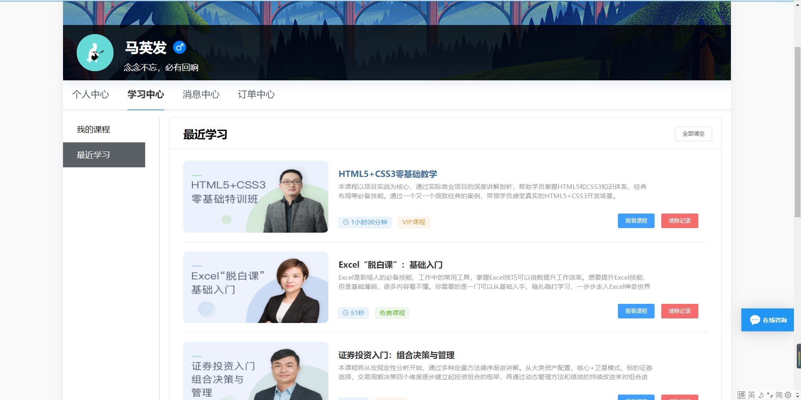Click 清除记录 for HTML5+CSS3零基础教学
Screen dimensions: 801x400
tap(680, 221)
